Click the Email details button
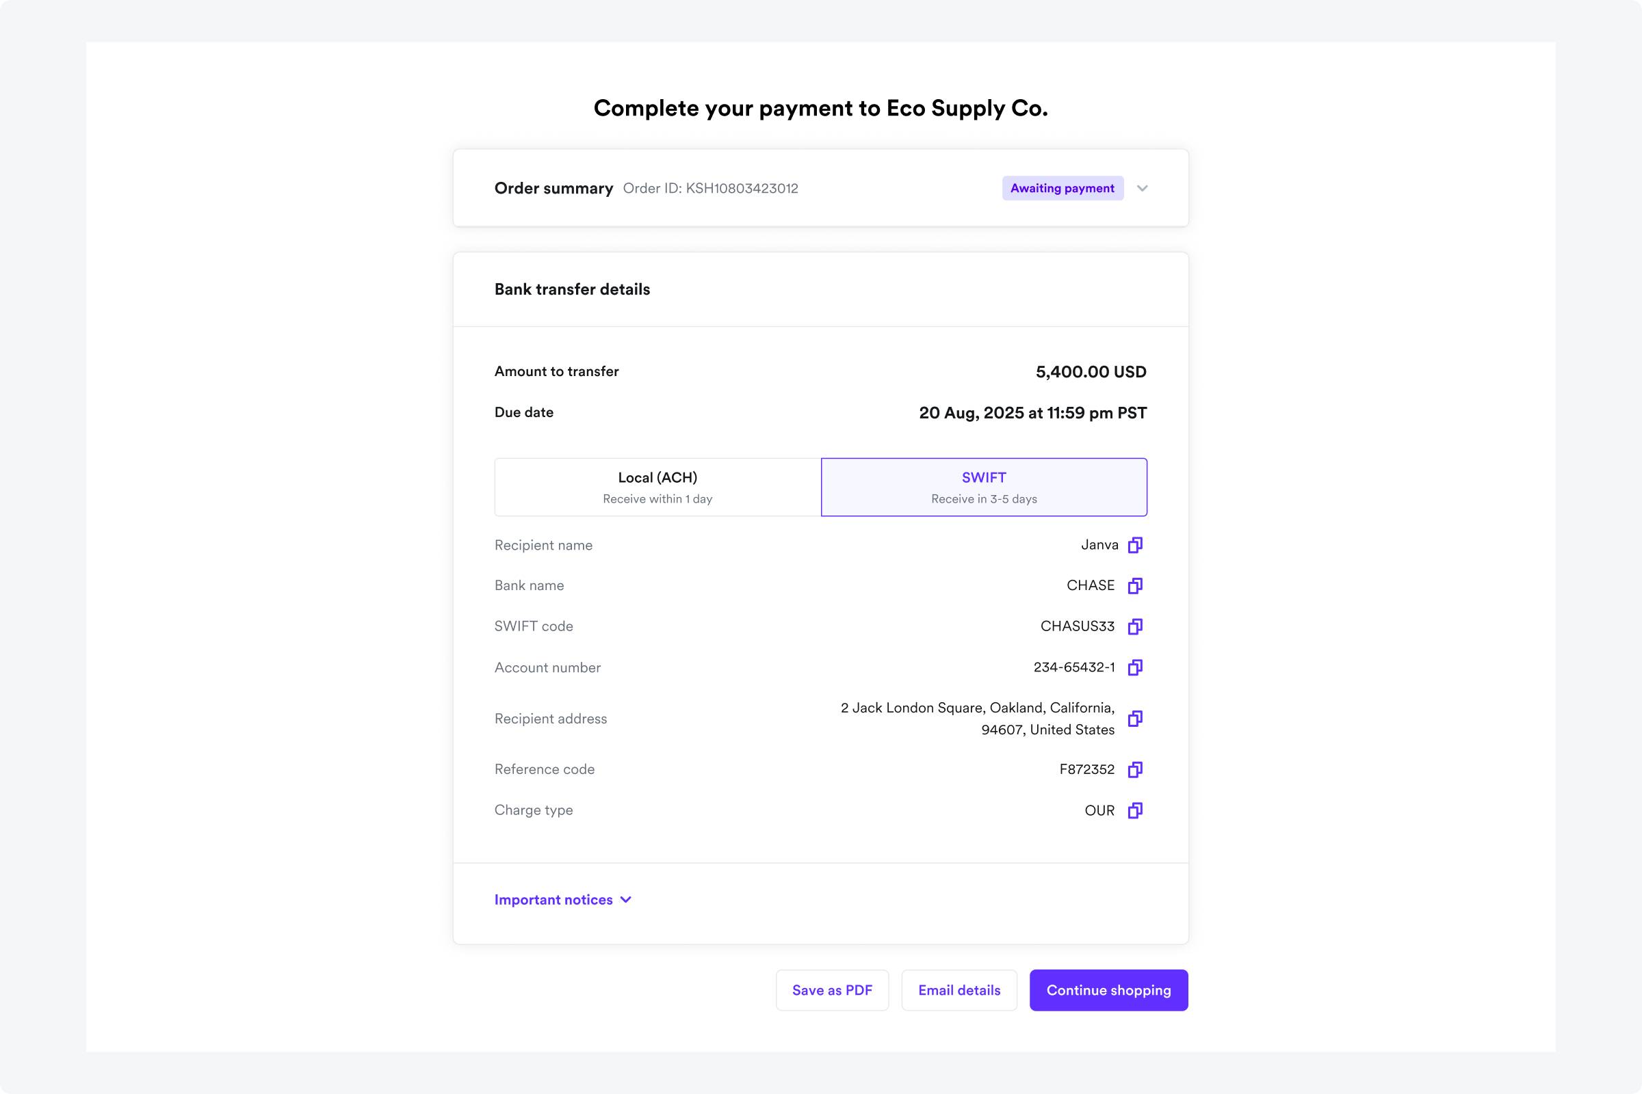 tap(959, 990)
